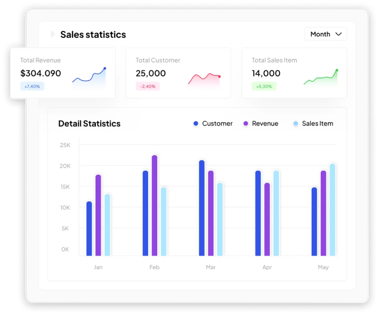Select the Jan Customer dark blue bar
Screen dimensions: 379x315
(89, 228)
